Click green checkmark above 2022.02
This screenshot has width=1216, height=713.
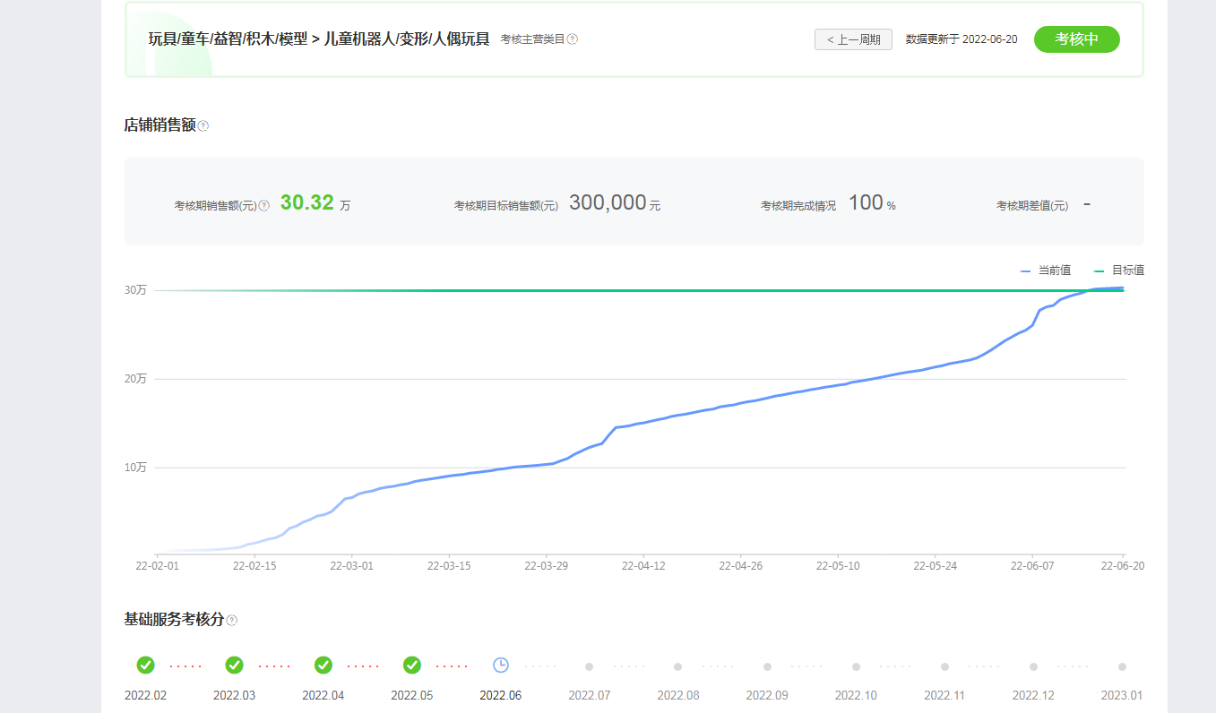coord(145,665)
